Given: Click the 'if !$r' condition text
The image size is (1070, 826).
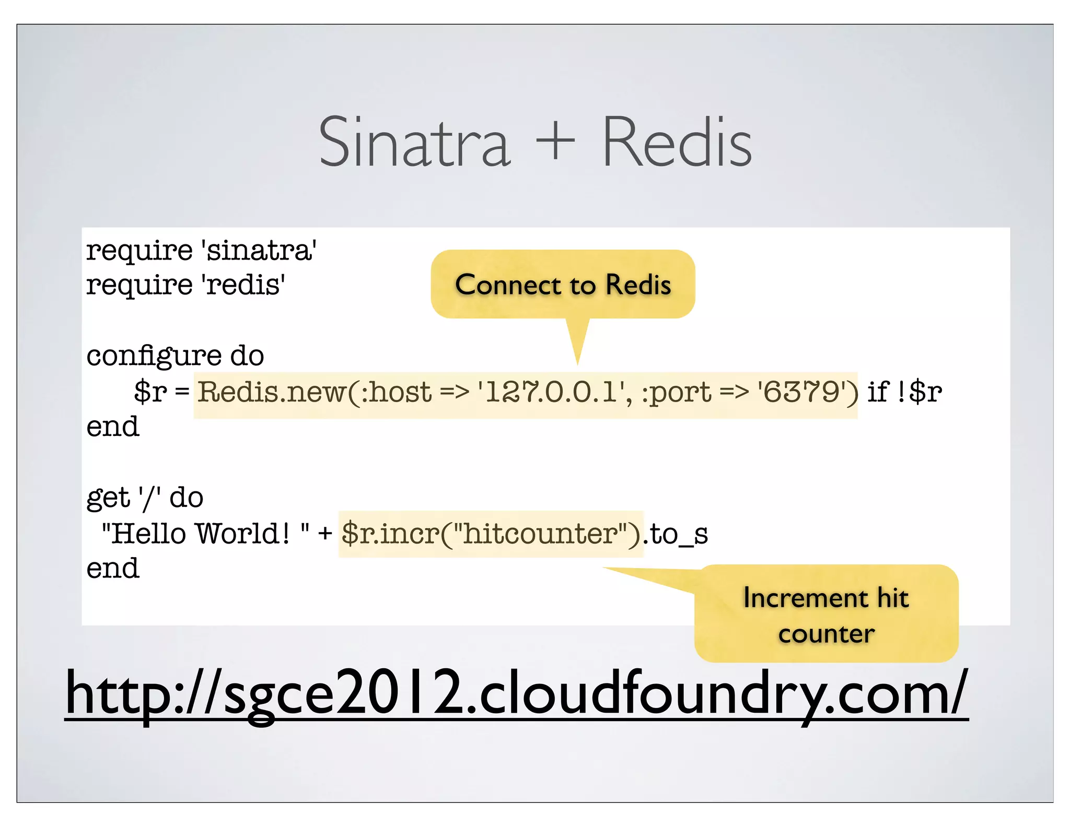Looking at the screenshot, I should point(904,392).
